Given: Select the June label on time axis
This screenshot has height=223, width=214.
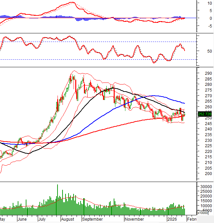Looking at the screenshot, I should click(x=22, y=219).
